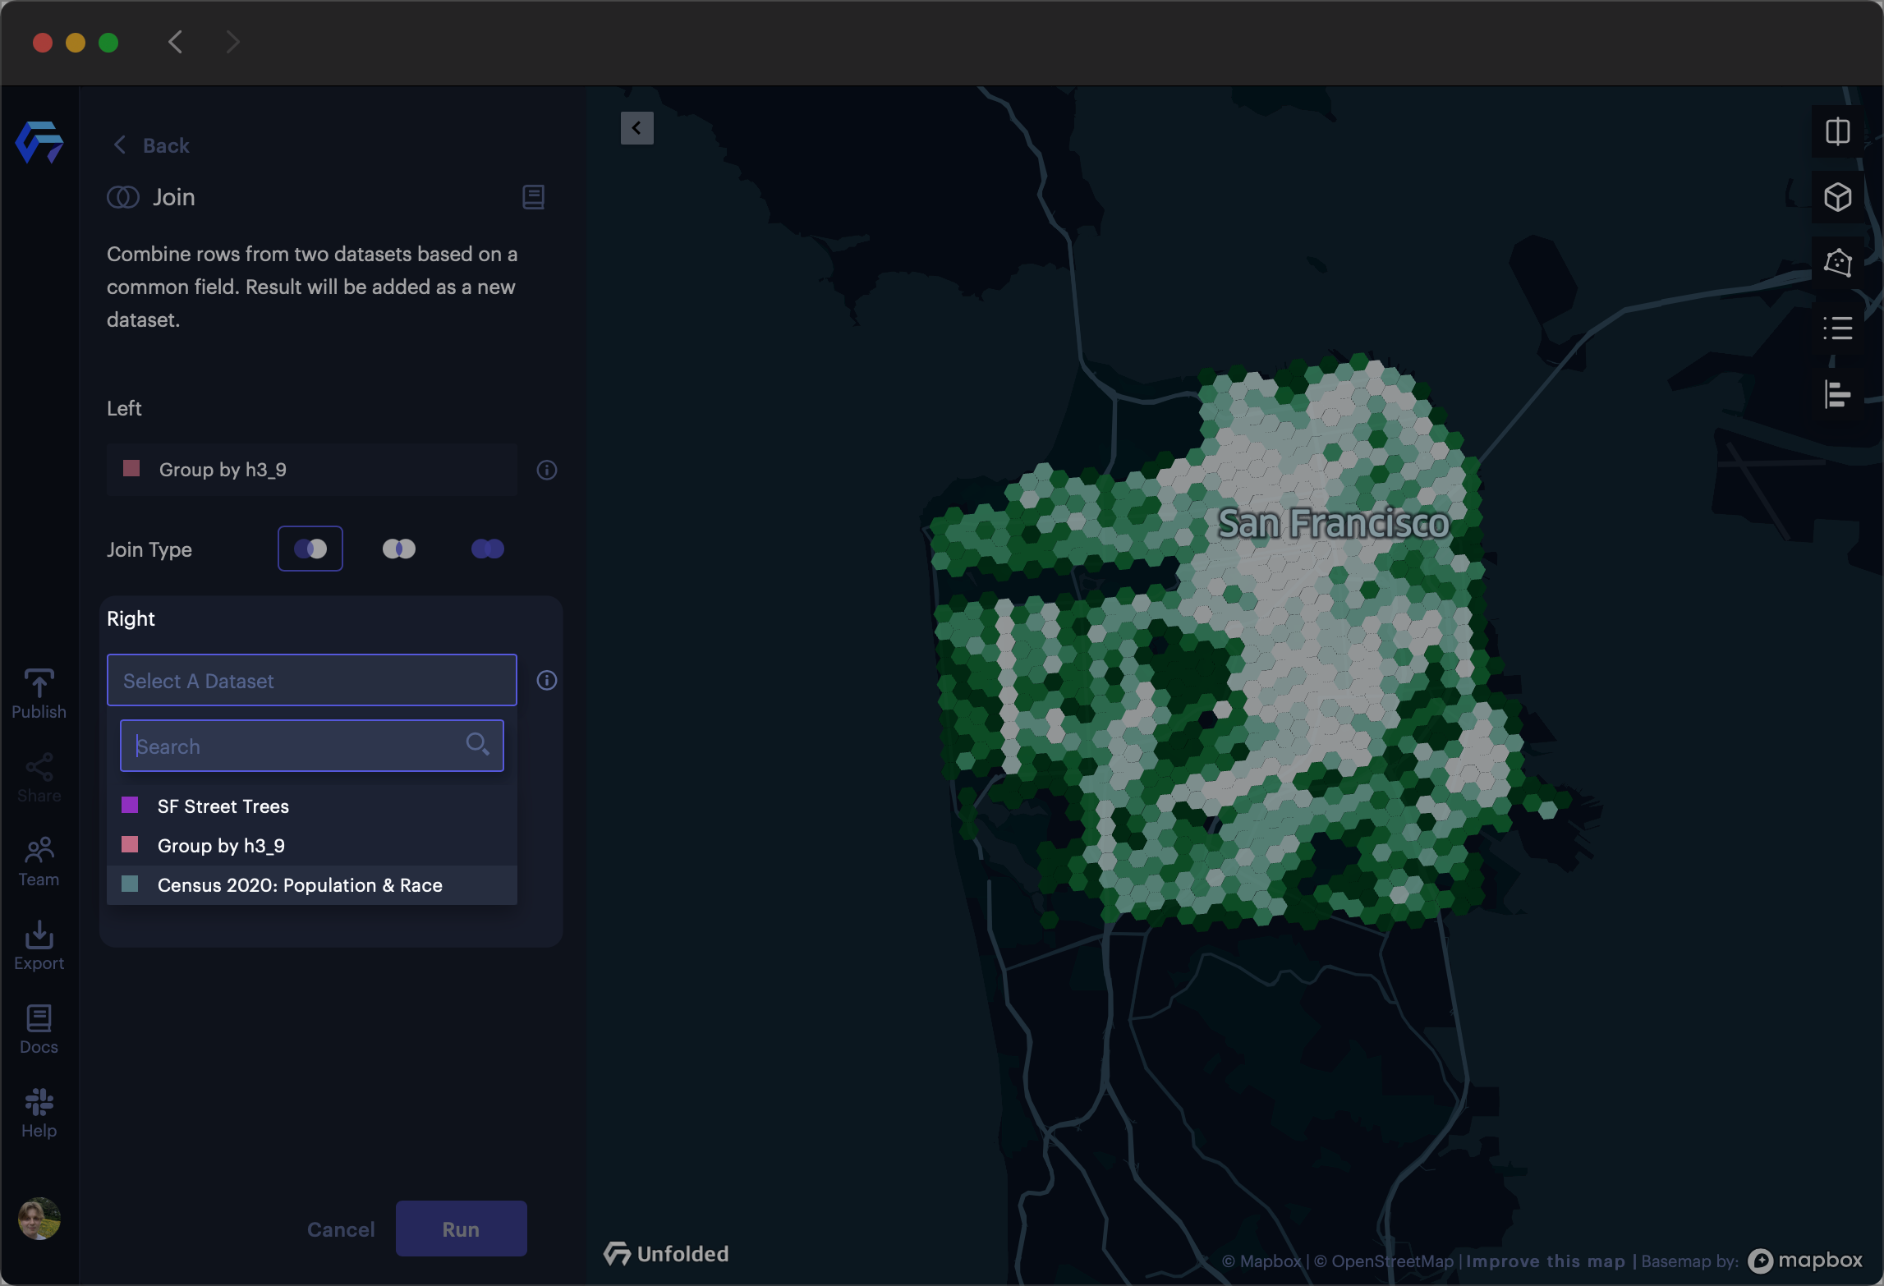This screenshot has height=1286, width=1884.
Task: Open Join documentation icon beside title
Action: tap(533, 197)
